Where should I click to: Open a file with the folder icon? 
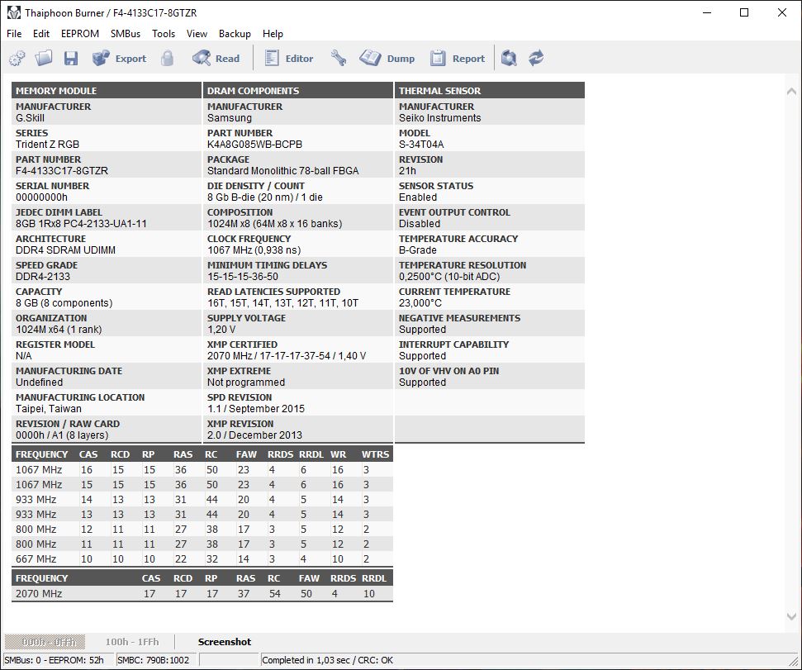44,59
